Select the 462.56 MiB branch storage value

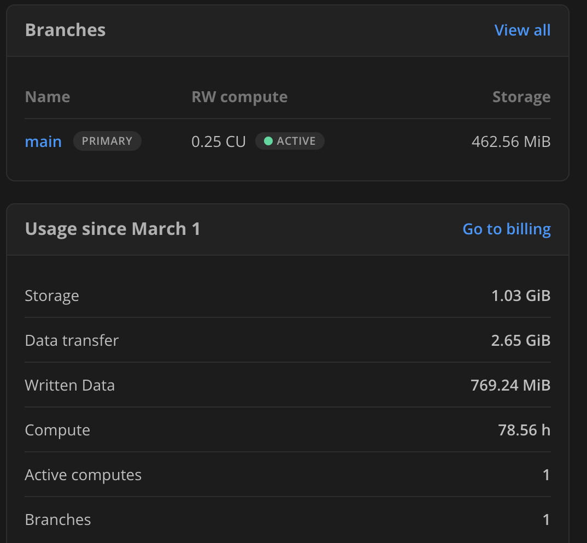click(510, 141)
